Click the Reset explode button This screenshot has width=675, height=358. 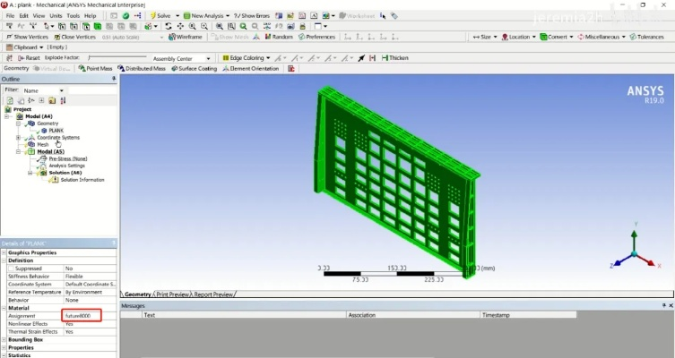(26, 58)
